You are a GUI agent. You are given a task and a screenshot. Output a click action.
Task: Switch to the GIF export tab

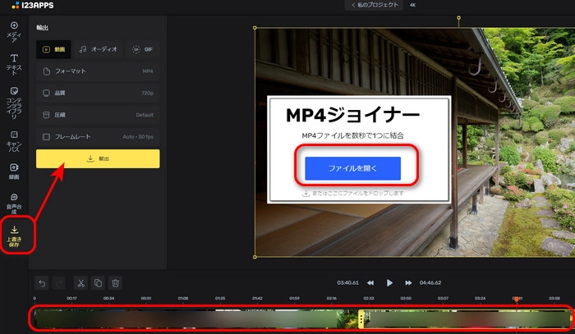pos(142,49)
